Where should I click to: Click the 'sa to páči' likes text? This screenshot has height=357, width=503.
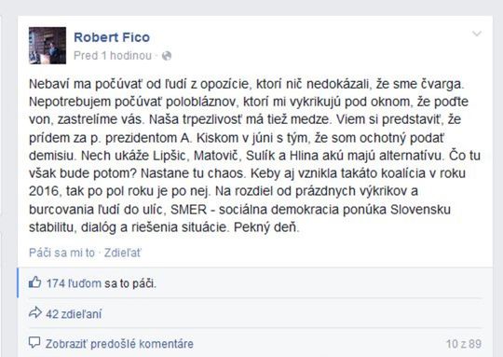coord(130,283)
